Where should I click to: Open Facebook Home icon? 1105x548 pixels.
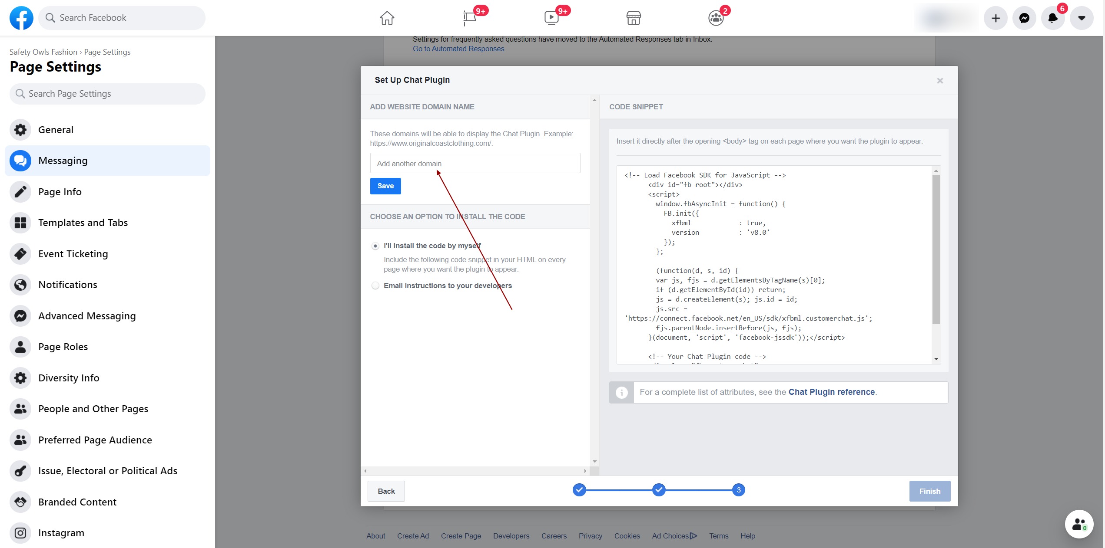(387, 18)
